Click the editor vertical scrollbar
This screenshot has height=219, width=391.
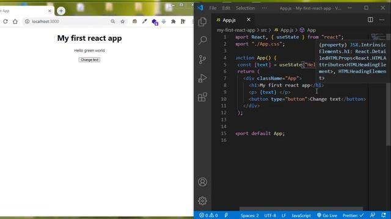pyautogui.click(x=389, y=89)
